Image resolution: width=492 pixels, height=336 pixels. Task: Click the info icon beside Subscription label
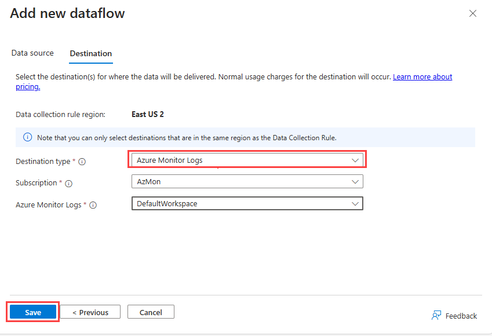pyautogui.click(x=69, y=183)
